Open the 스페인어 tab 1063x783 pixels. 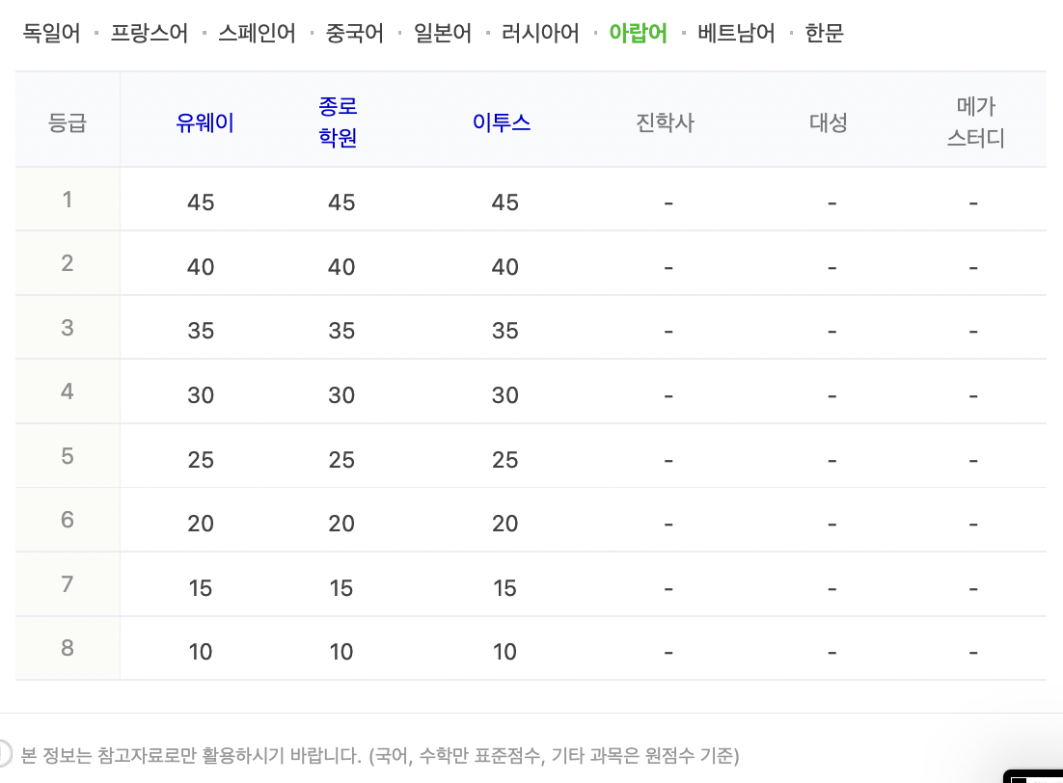tap(257, 33)
